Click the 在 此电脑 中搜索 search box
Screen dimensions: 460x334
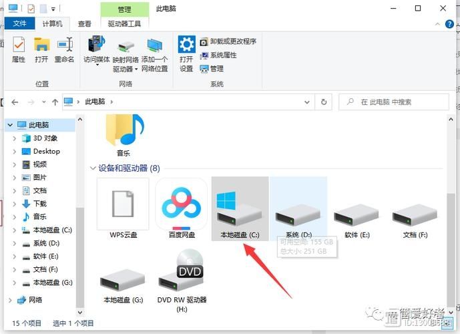(x=394, y=102)
